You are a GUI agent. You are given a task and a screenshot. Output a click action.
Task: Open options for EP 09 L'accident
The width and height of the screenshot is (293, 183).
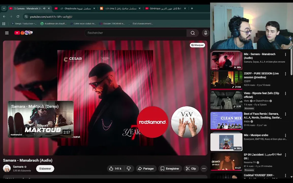285,155
